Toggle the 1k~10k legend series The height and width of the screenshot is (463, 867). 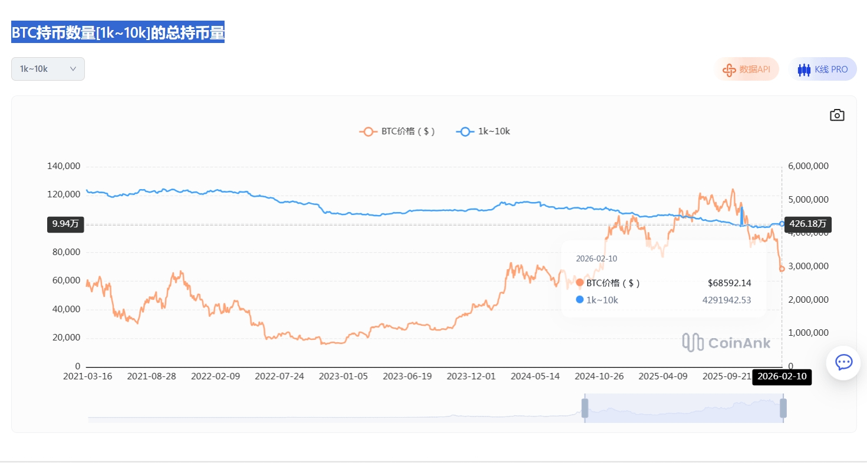pos(483,131)
